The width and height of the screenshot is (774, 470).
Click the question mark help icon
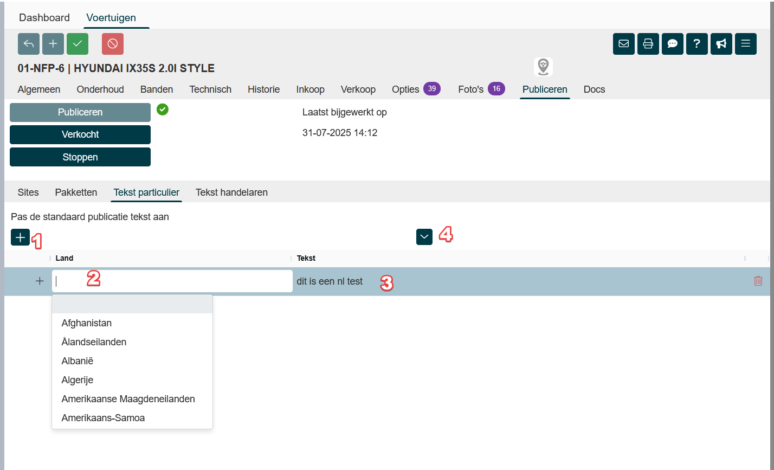tap(697, 44)
